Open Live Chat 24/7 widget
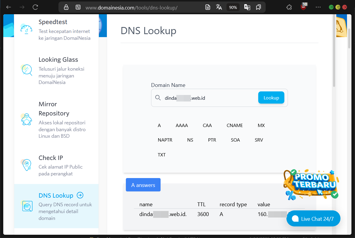Image resolution: width=355 pixels, height=238 pixels. tap(313, 218)
